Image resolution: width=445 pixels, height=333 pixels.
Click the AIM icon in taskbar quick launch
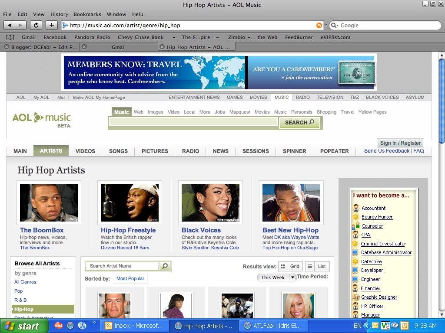[58, 326]
